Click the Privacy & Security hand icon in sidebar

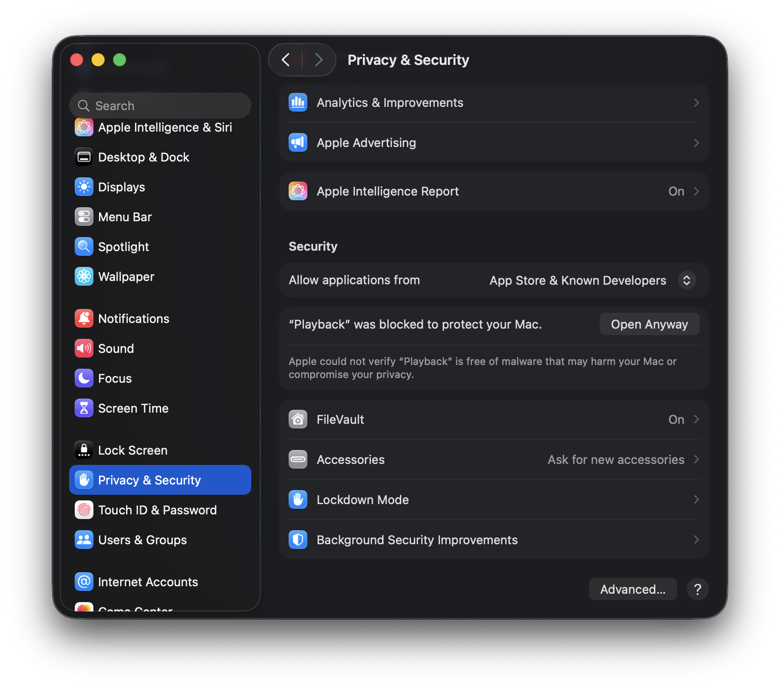tap(84, 480)
